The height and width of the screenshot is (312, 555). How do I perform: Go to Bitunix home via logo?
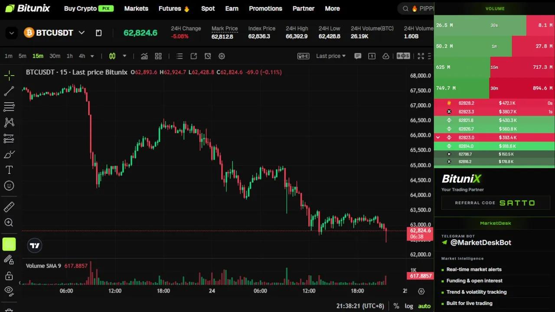28,9
